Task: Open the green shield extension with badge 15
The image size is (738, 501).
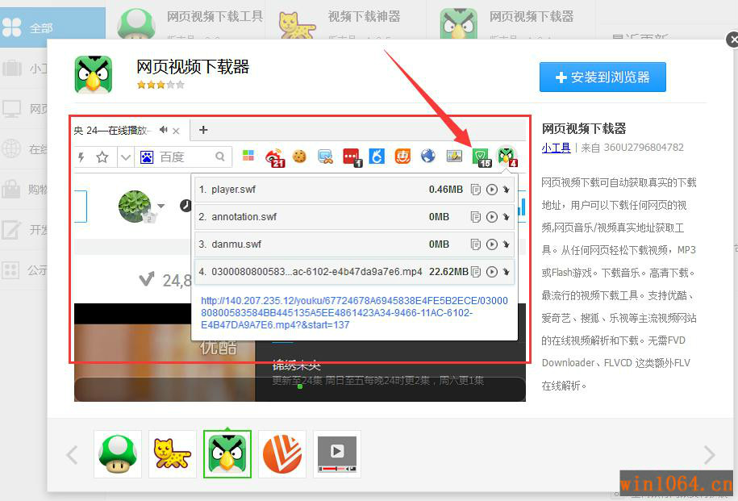Action: (x=482, y=157)
